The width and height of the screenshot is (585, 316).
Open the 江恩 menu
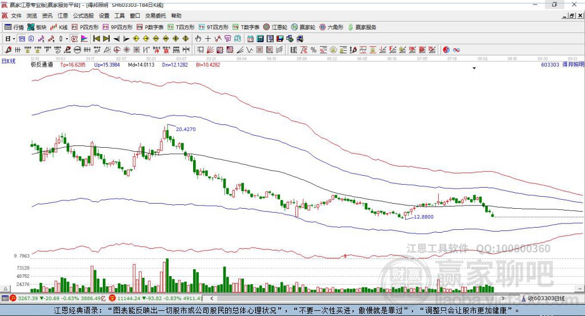coord(63,15)
